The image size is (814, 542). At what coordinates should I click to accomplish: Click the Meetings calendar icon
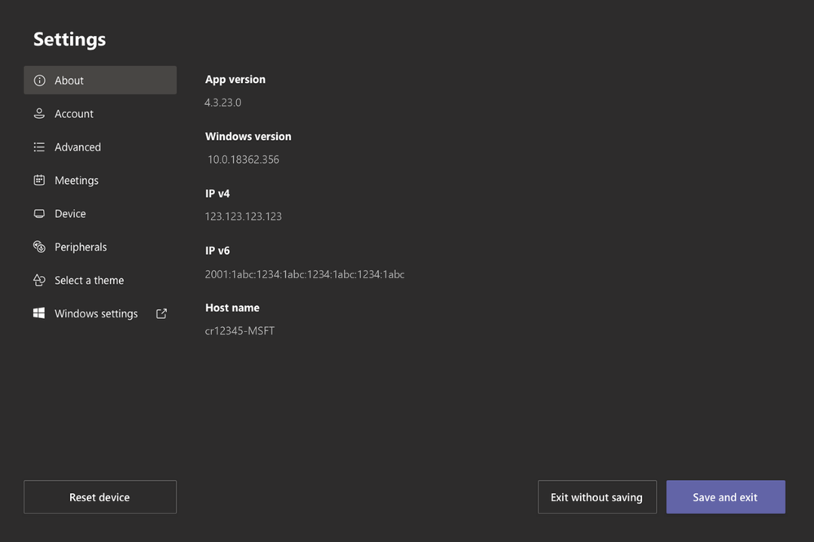pos(39,180)
